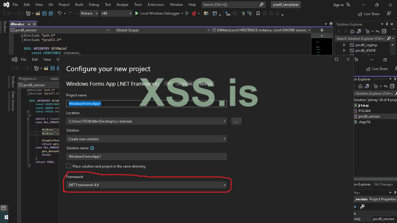Select the jrtmay project in Solution Explorer
Viewport: 397px width, 223px height.
click(364, 105)
